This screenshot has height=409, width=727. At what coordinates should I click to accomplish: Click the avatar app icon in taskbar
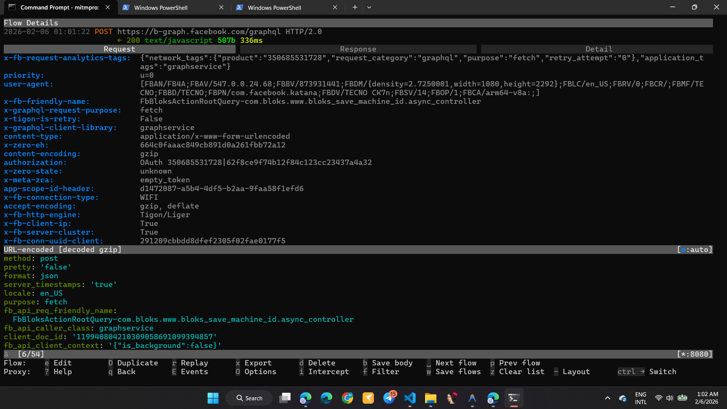coord(452,398)
